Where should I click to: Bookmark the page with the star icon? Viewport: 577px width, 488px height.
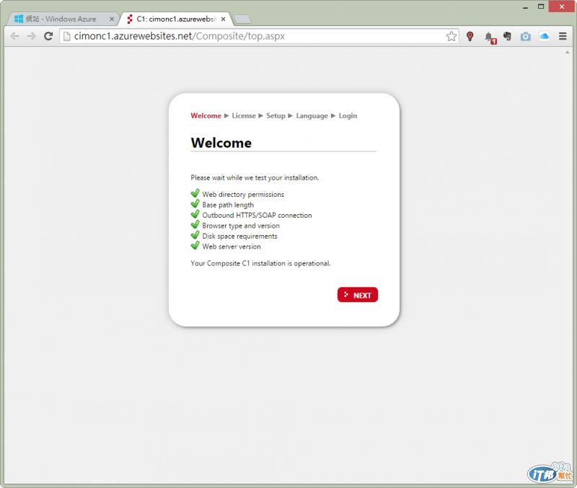click(452, 36)
